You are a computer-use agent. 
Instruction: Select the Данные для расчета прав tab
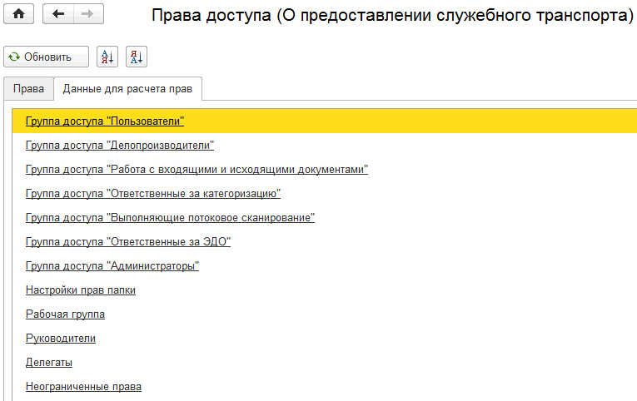point(127,89)
